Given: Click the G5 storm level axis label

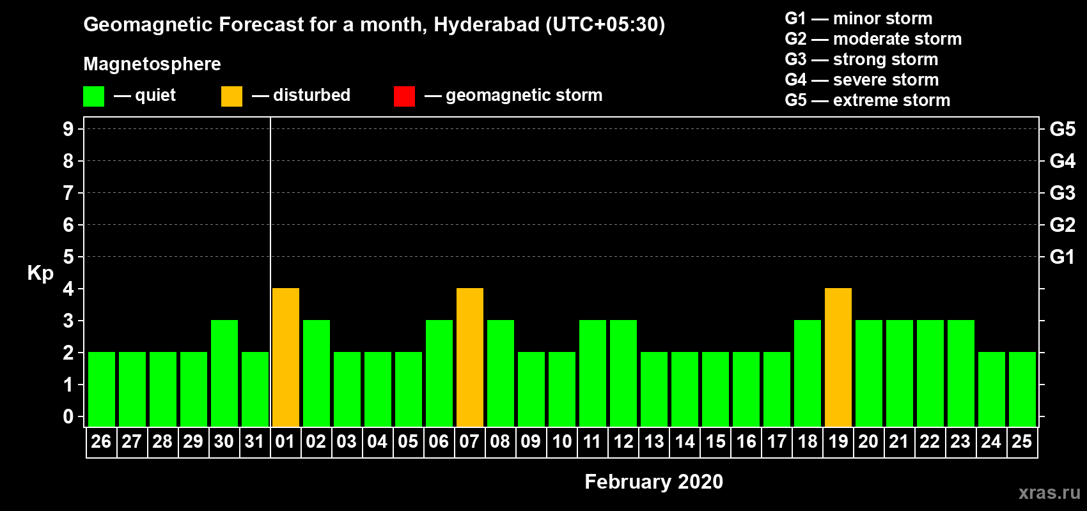Looking at the screenshot, I should (x=1062, y=129).
